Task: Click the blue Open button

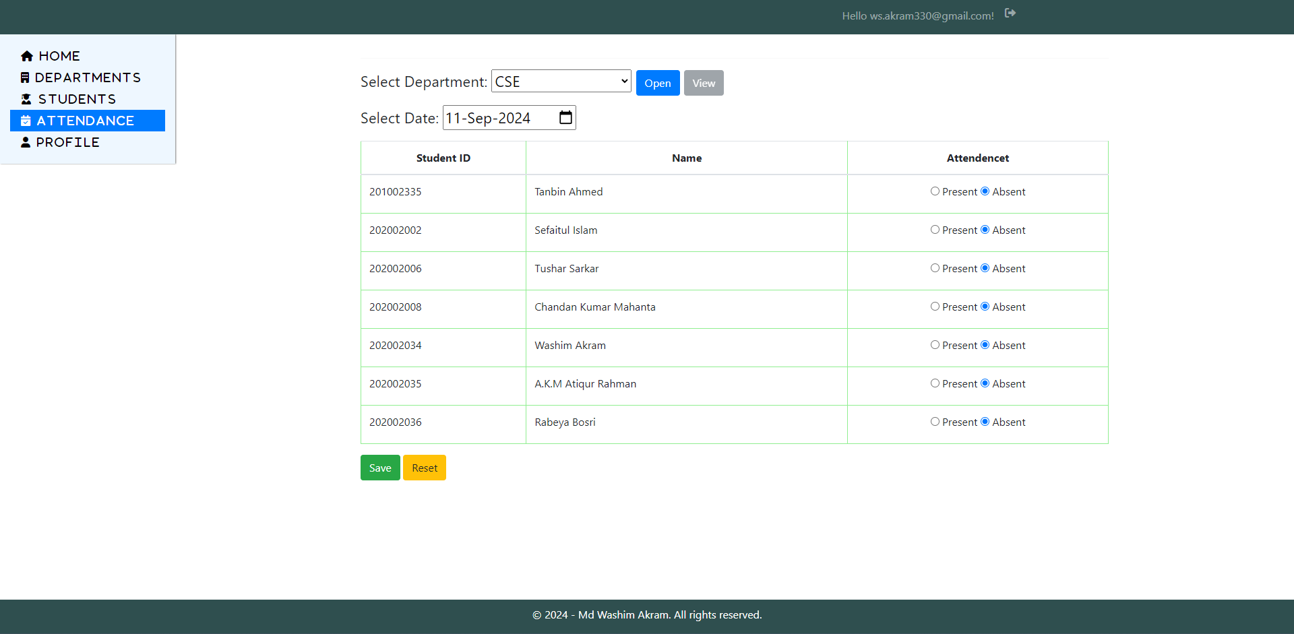Action: (x=658, y=83)
